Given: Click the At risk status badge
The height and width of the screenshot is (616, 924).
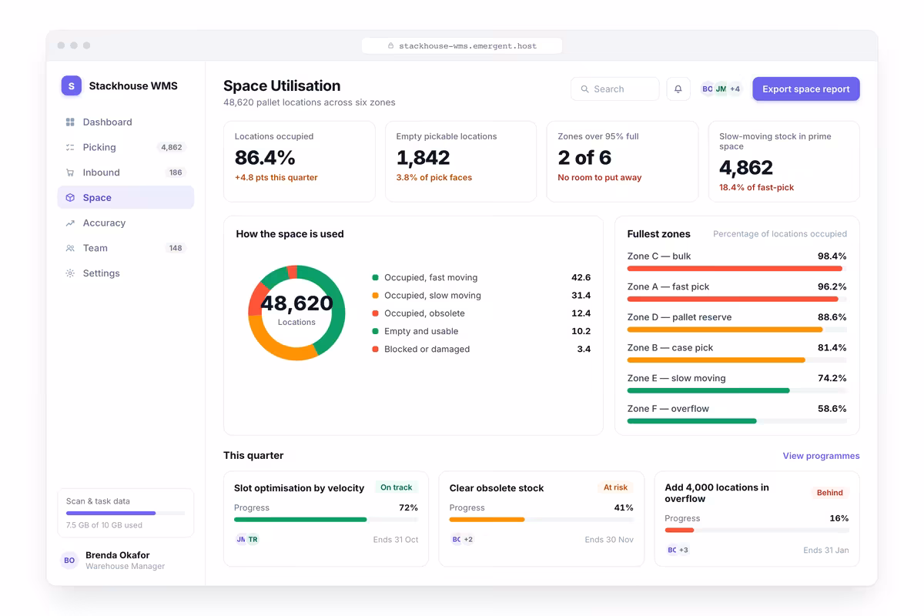Looking at the screenshot, I should coord(615,487).
